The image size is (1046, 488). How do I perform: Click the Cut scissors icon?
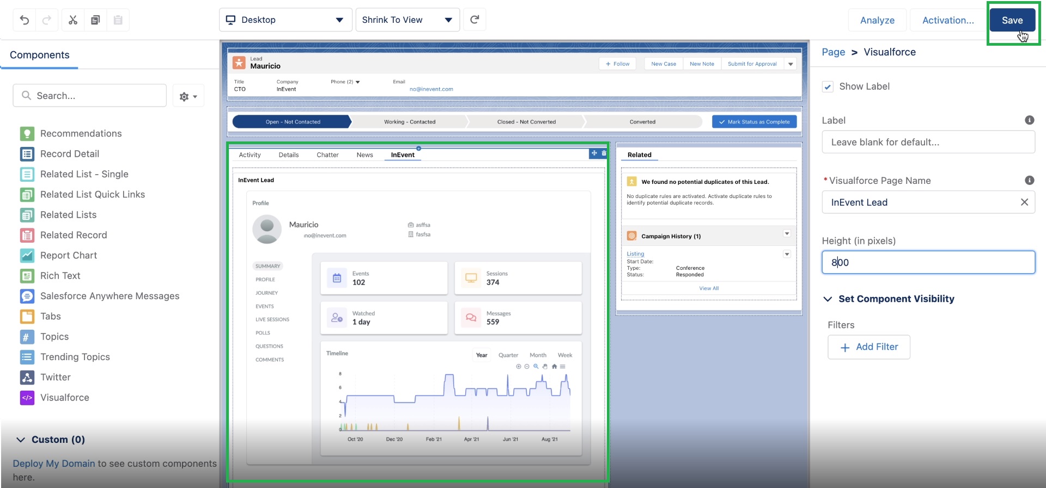pyautogui.click(x=73, y=20)
